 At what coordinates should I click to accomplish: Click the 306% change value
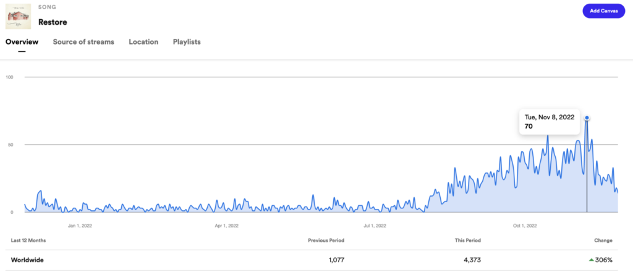(603, 260)
